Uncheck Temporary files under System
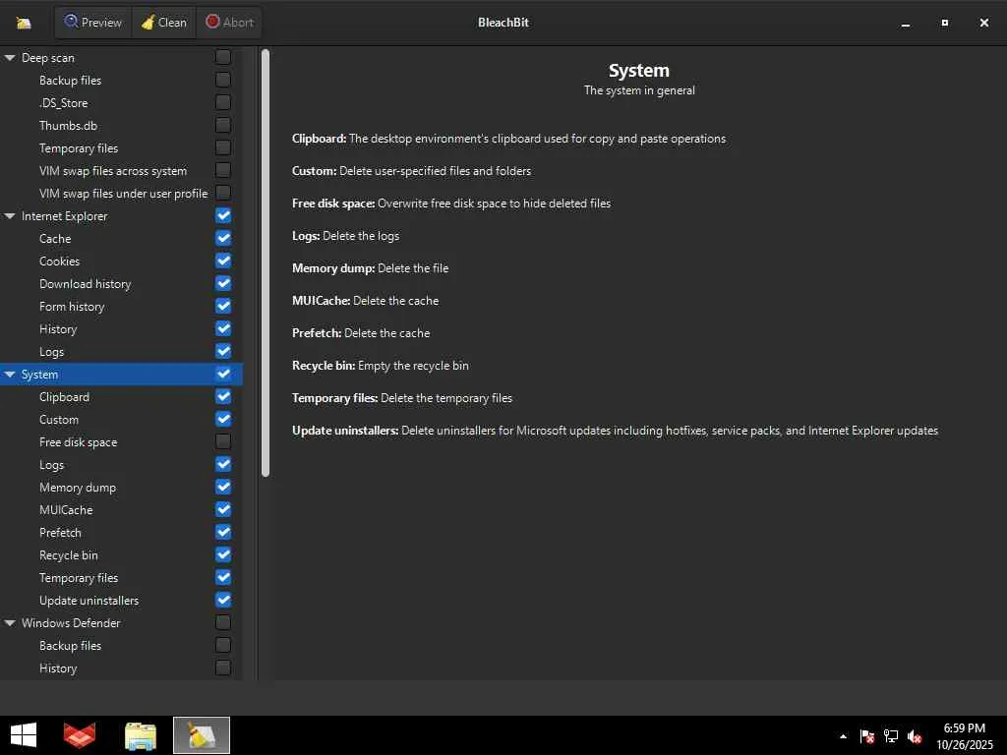This screenshot has width=1007, height=755. [223, 578]
